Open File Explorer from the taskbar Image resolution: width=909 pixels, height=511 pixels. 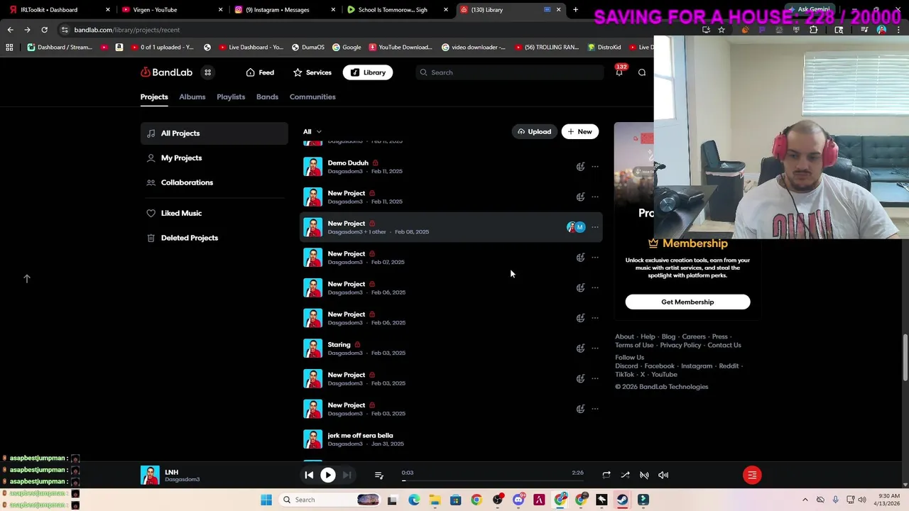pyautogui.click(x=435, y=500)
